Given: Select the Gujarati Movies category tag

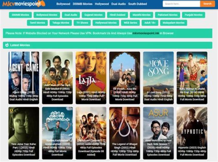Looking at the screenshot, I should (94, 15).
